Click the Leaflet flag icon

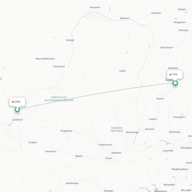[182, 190]
